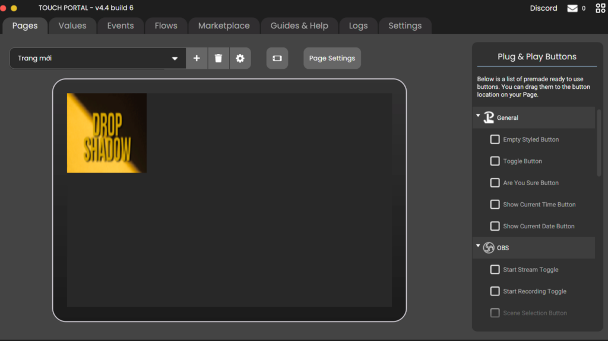
Task: Select the Empty Styled Button checkbox
Action: (x=495, y=139)
